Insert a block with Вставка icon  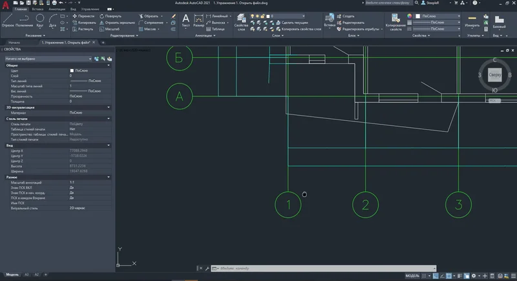pyautogui.click(x=330, y=19)
